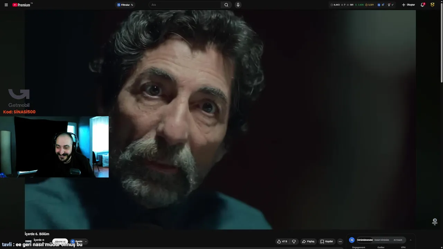Viewport: 443px width, 249px height.
Task: Click the Remix button
Action: click(x=77, y=241)
